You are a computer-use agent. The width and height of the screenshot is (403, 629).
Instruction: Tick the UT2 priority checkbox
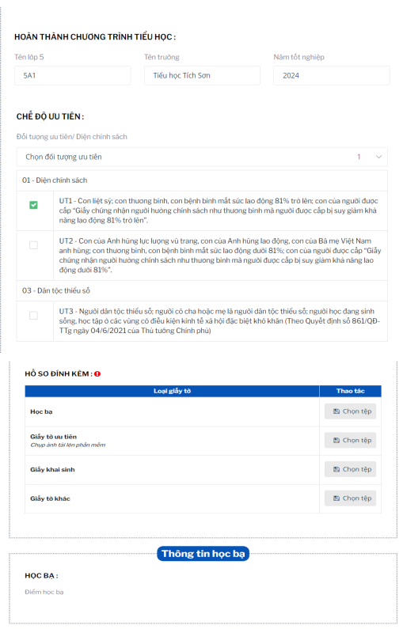coord(34,244)
